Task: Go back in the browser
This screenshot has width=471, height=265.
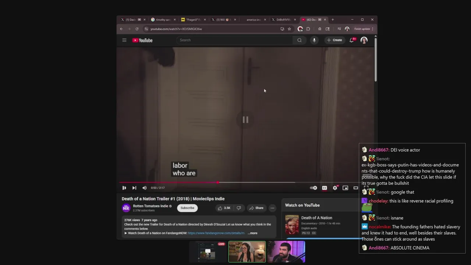Action: click(121, 29)
